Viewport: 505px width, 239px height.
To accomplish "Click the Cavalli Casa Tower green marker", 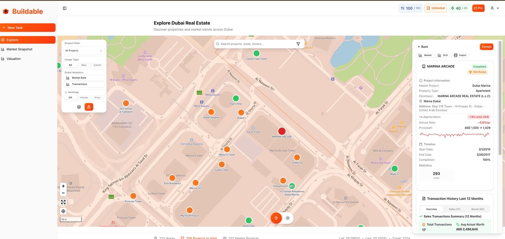I will (257, 53).
